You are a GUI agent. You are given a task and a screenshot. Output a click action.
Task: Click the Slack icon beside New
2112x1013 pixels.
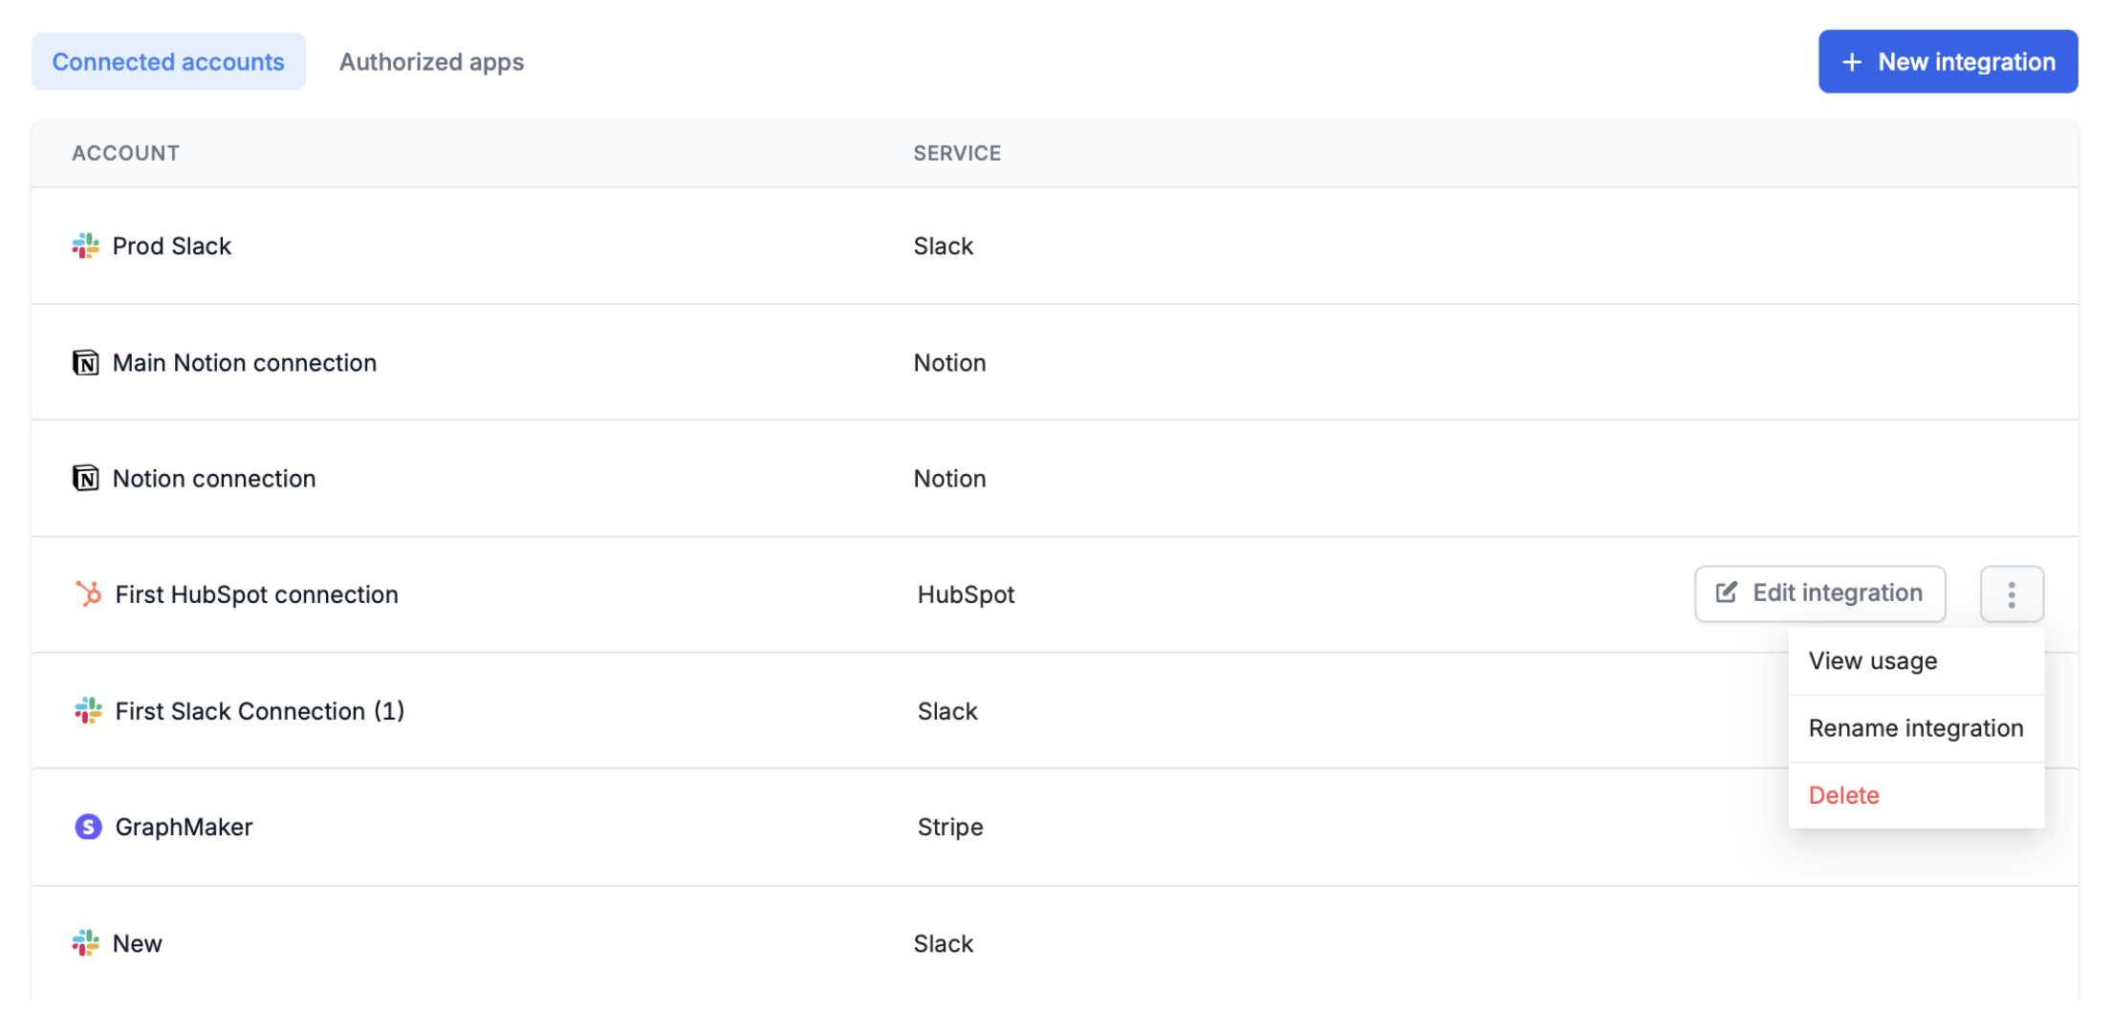coord(87,943)
